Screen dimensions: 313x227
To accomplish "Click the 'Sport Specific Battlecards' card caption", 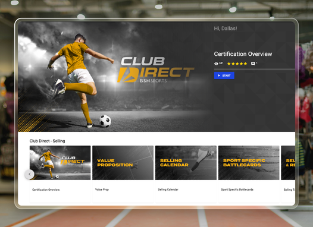I will click(237, 190).
